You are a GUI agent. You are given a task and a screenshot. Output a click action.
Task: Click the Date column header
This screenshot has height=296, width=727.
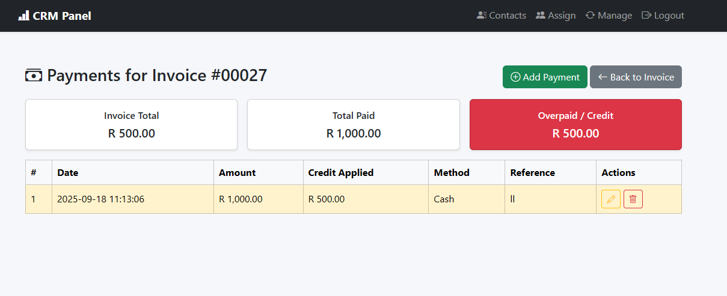pos(68,173)
